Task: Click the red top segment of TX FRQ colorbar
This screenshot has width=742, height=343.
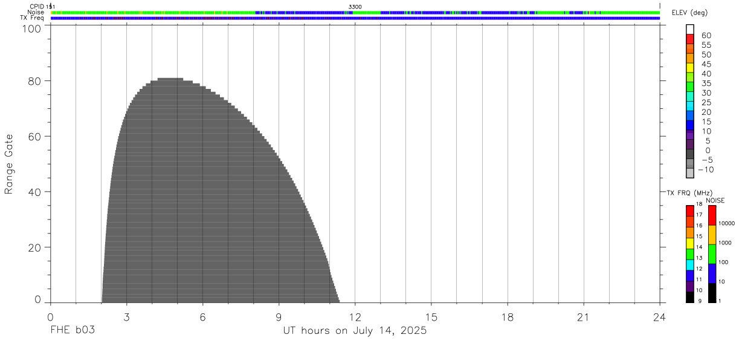Action: (690, 211)
